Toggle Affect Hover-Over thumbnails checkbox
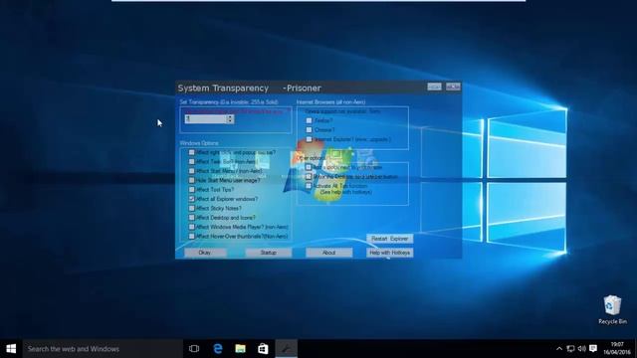637x358 pixels. (192, 237)
